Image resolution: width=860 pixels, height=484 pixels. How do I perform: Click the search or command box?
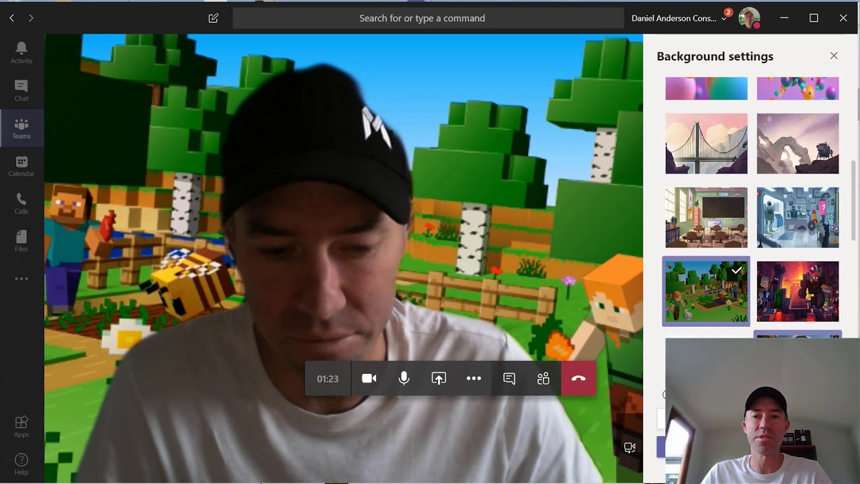[428, 18]
